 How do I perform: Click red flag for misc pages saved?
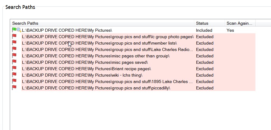[14, 62]
